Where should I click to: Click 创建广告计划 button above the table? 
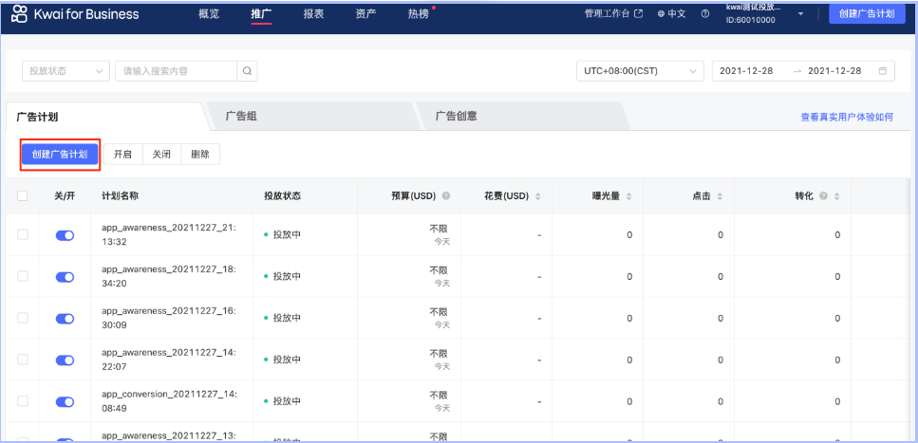[x=60, y=155]
